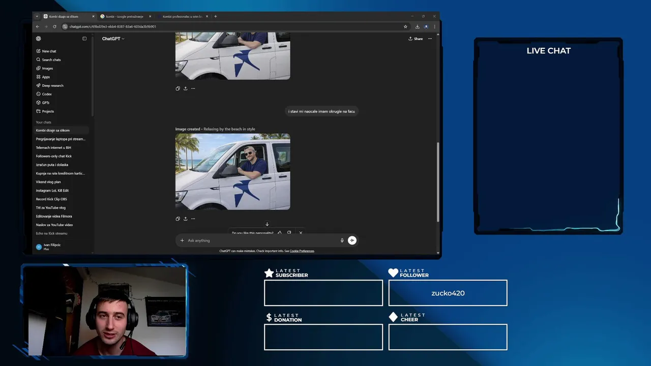Open Search chats in the sidebar
This screenshot has width=651, height=366.
pos(48,60)
